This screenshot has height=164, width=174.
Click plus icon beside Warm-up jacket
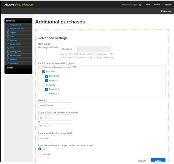8,52
